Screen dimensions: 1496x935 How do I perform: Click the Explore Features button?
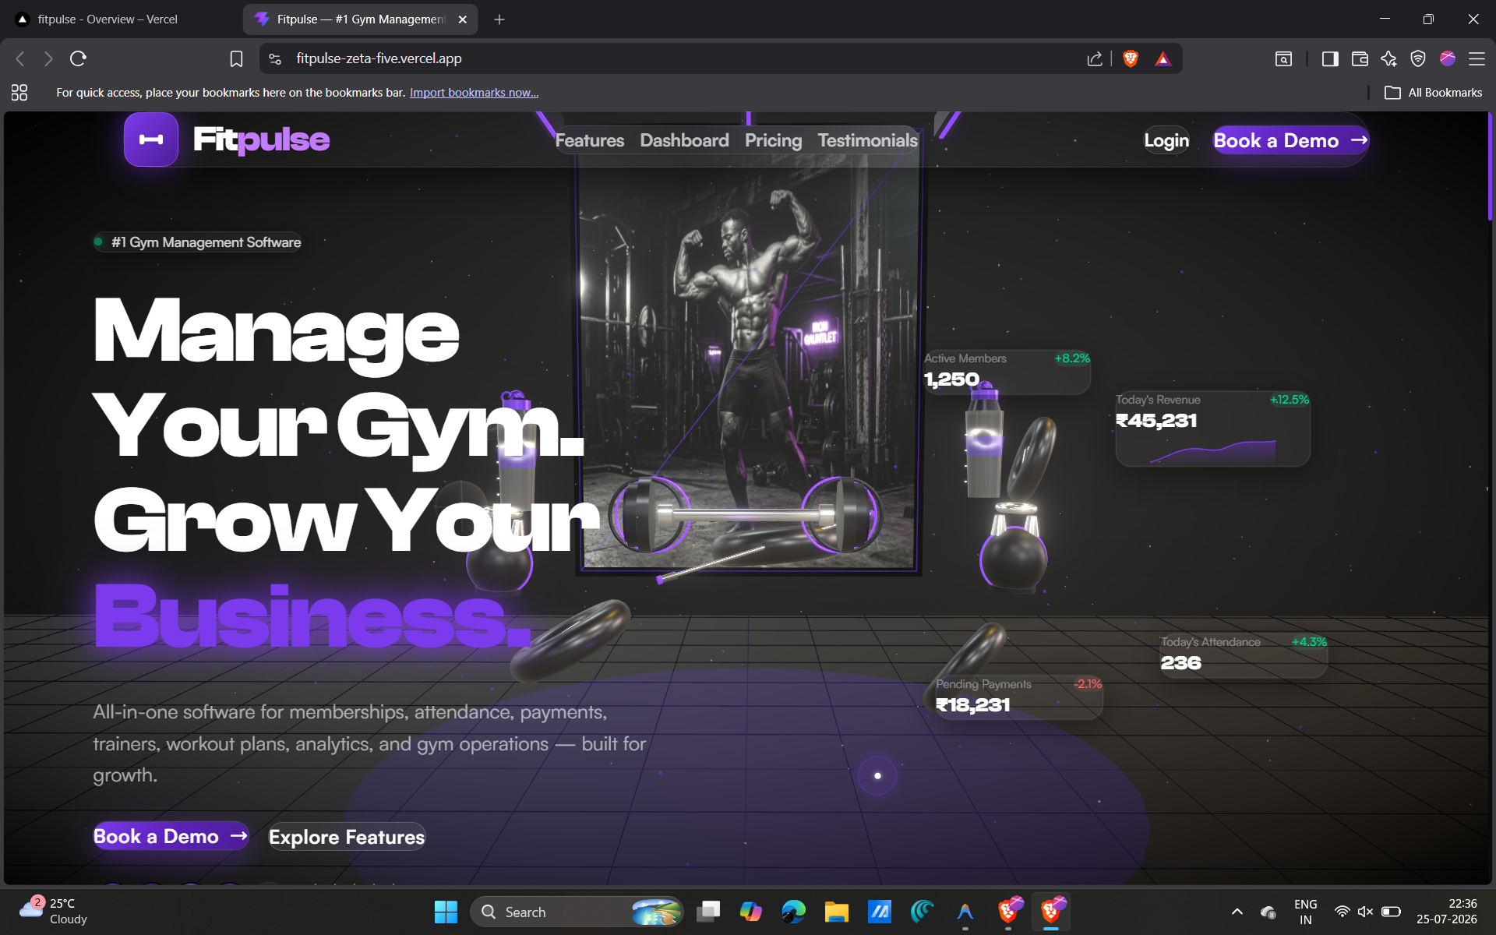[x=347, y=837]
